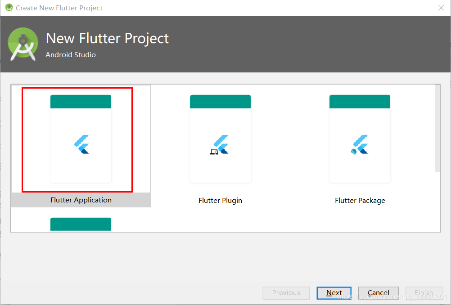Click the Finish button
The width and height of the screenshot is (451, 305).
(424, 293)
